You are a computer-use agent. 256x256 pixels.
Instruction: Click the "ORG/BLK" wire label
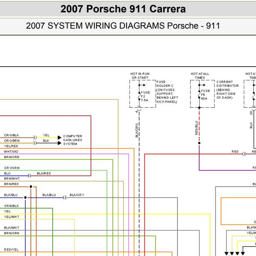(x=12, y=135)
